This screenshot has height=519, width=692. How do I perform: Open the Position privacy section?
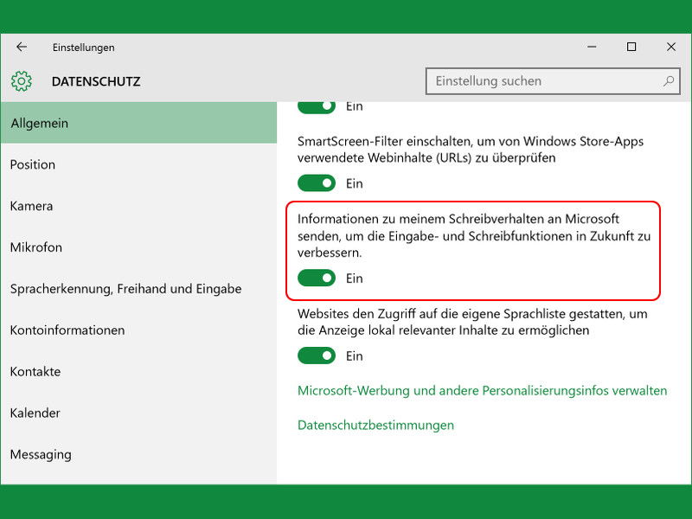[x=138, y=164]
